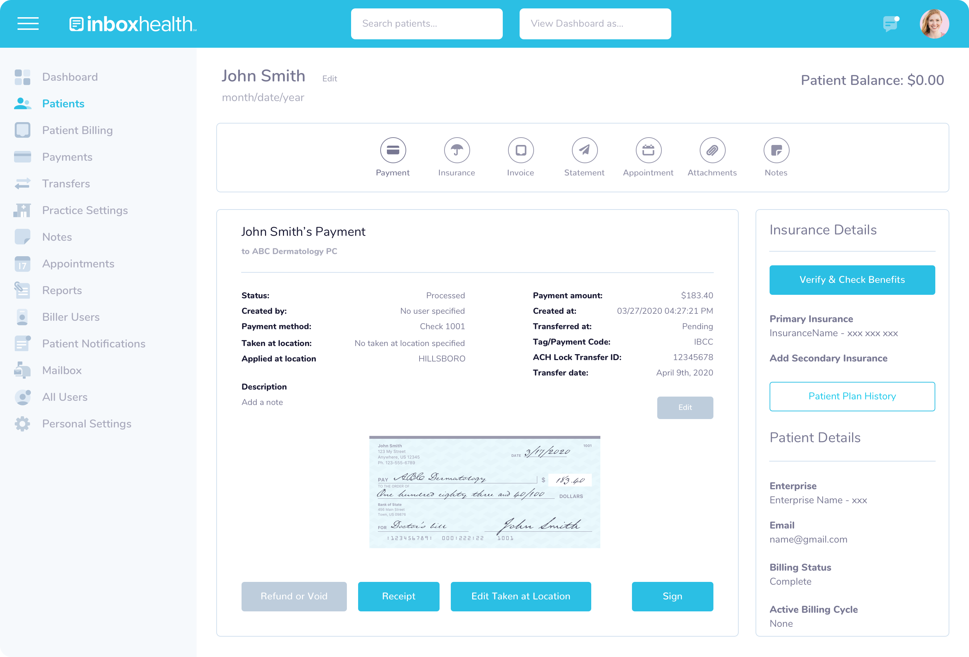Image resolution: width=969 pixels, height=657 pixels.
Task: Open the chat messages icon in the header
Action: (x=891, y=24)
